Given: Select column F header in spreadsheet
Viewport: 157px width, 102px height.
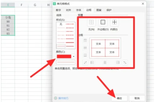Looking at the screenshot, I should click(21, 5).
